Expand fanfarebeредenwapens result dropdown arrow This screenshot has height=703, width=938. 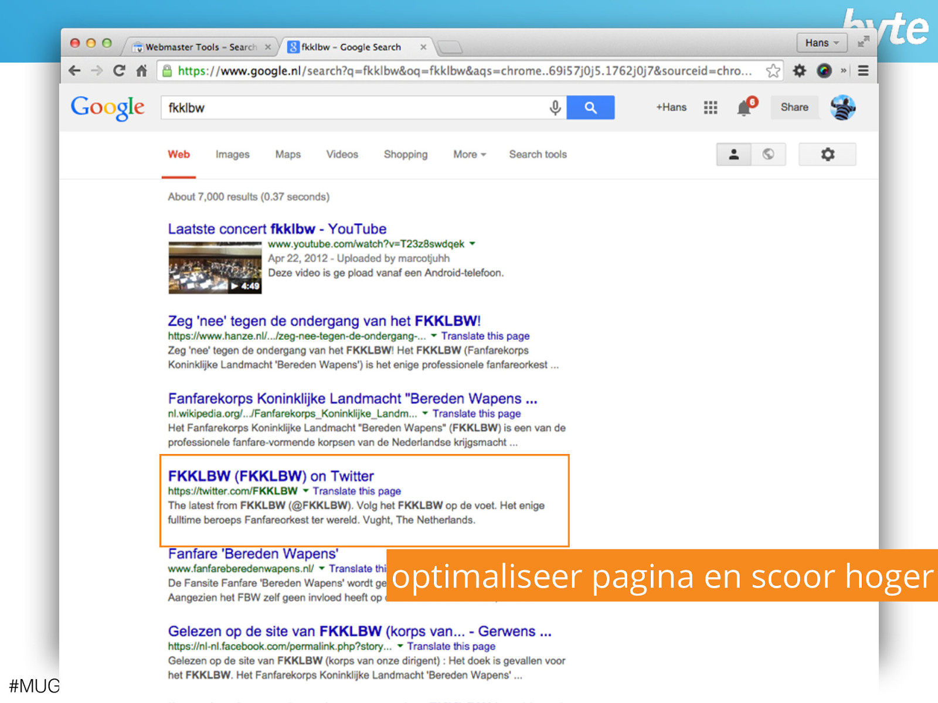[x=322, y=568]
